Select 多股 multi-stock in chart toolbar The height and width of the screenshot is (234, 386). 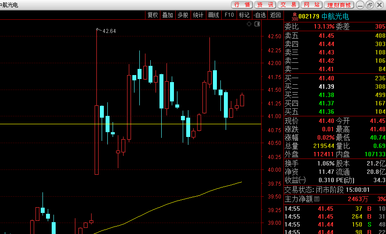(183, 15)
